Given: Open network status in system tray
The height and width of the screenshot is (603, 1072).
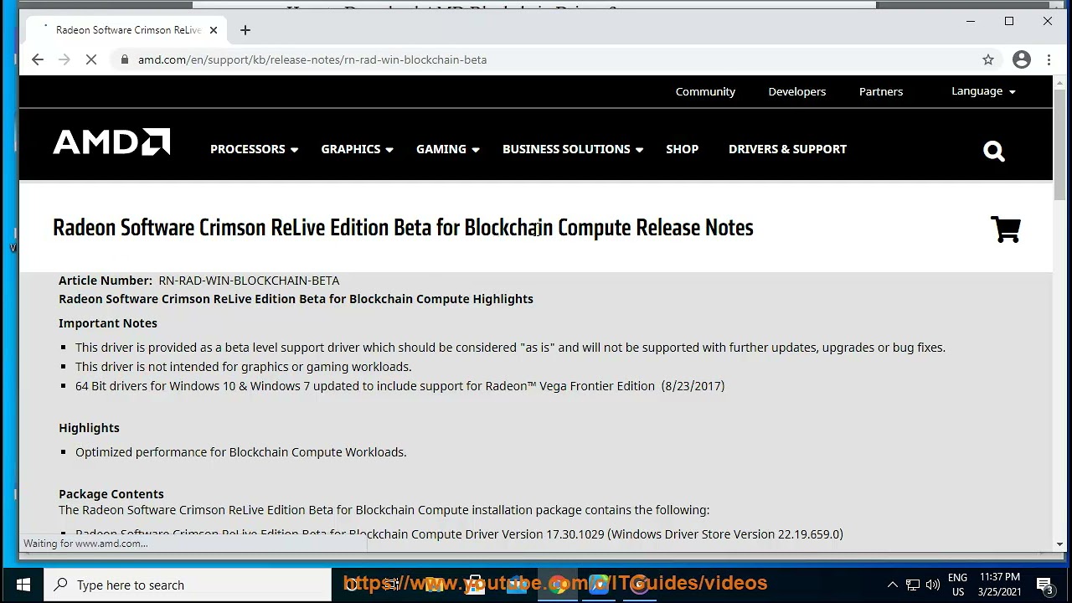Looking at the screenshot, I should (x=913, y=585).
